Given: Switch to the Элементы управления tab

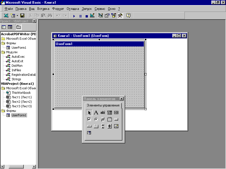Looking at the screenshot, I should click(103, 106).
